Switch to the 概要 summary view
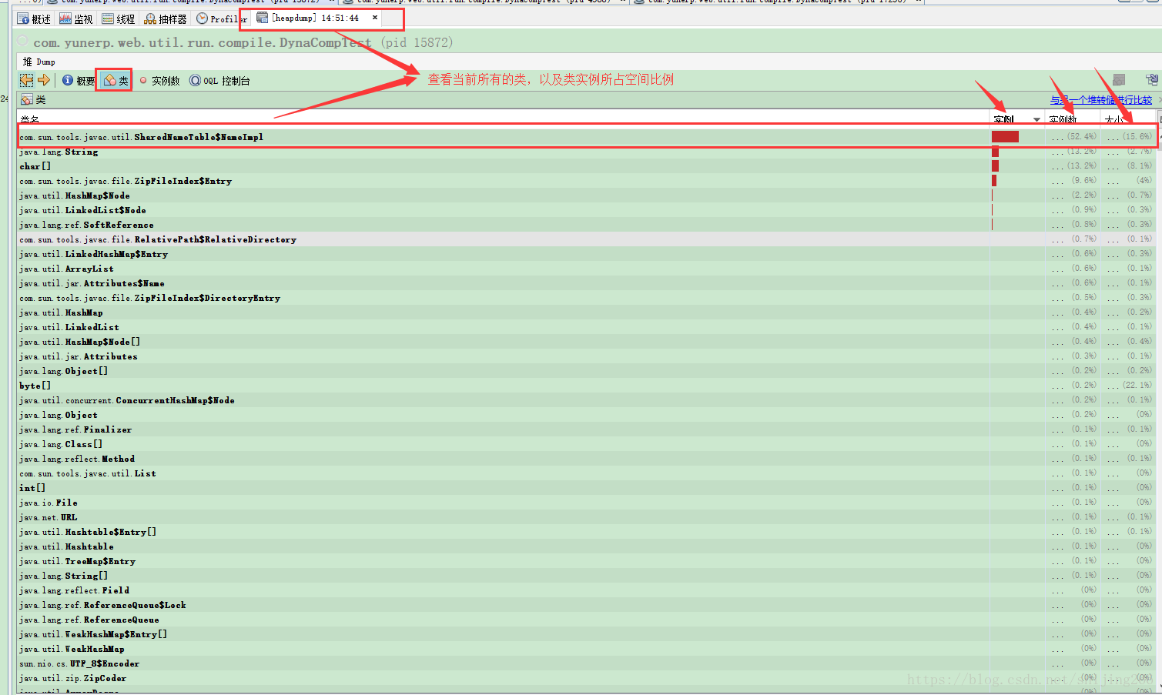This screenshot has height=695, width=1162. (79, 81)
